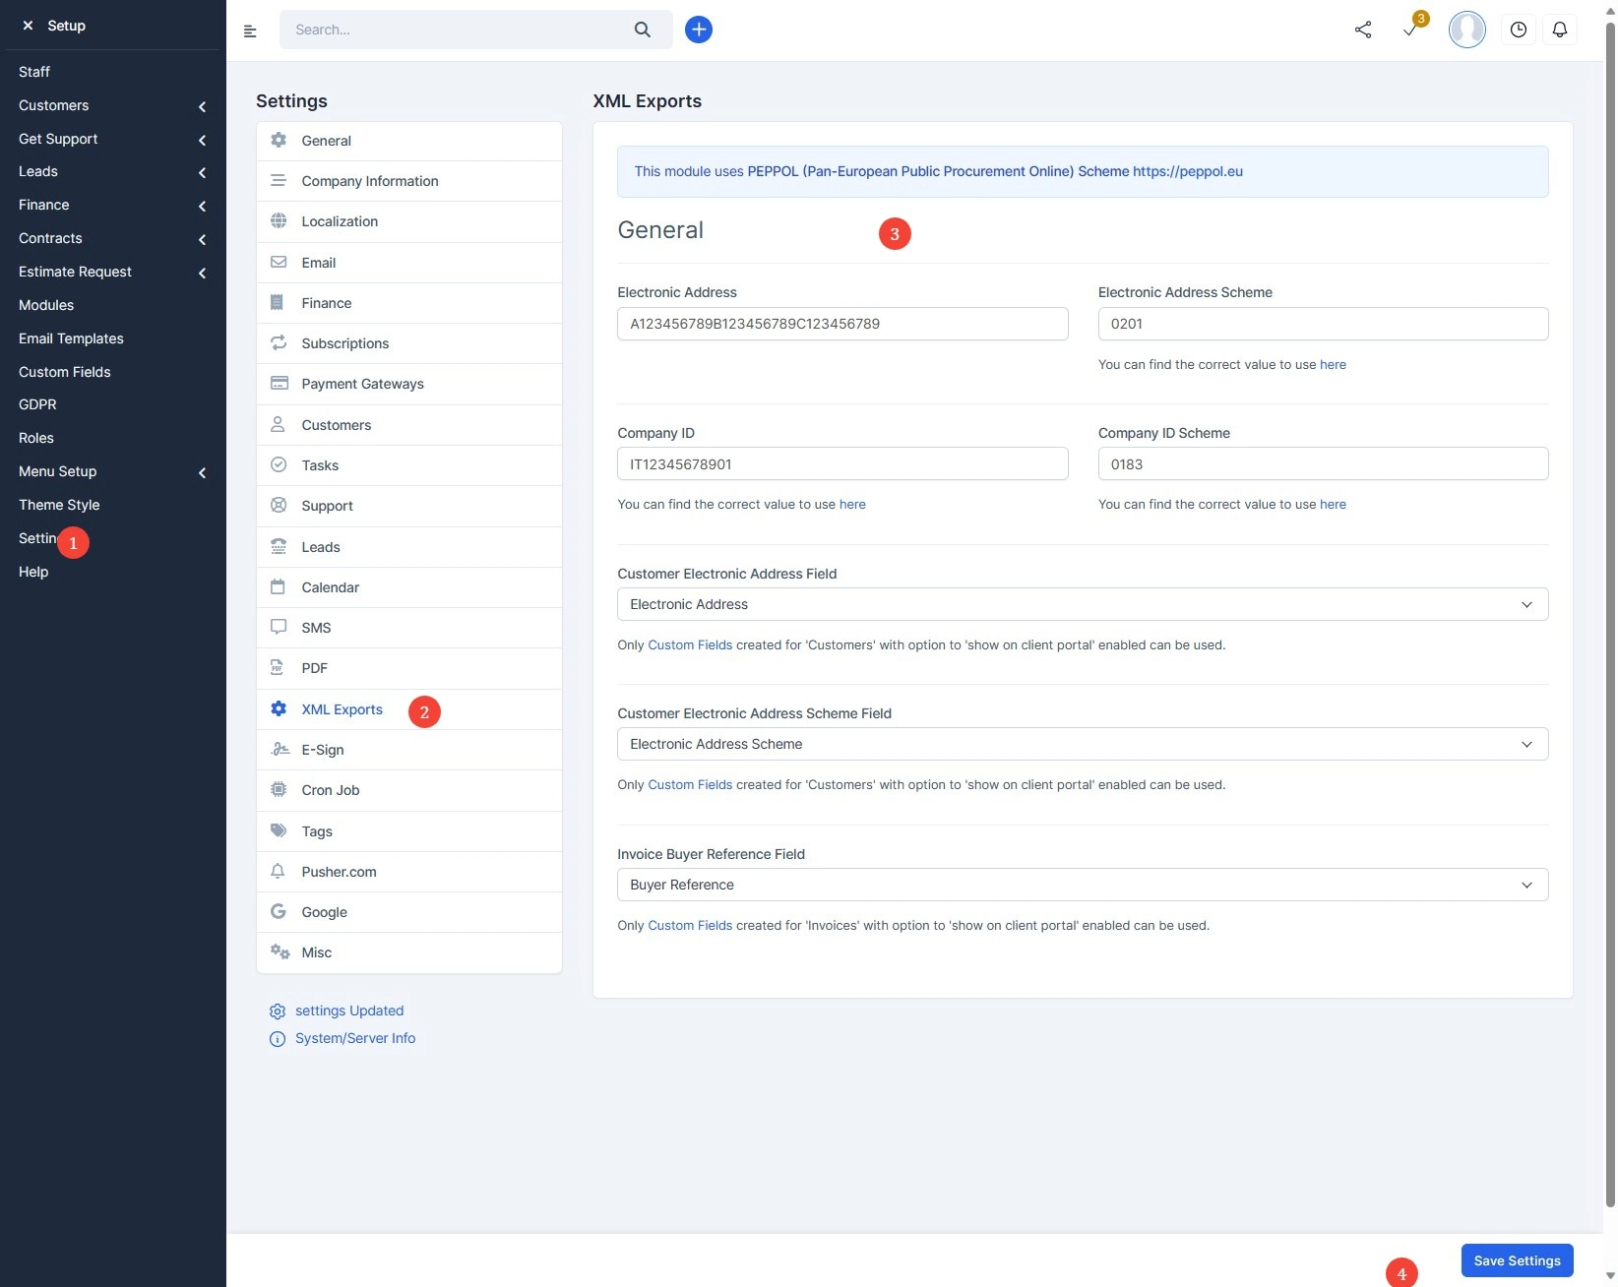Click the share icon in top bar
The width and height of the screenshot is (1618, 1287).
coord(1362,30)
